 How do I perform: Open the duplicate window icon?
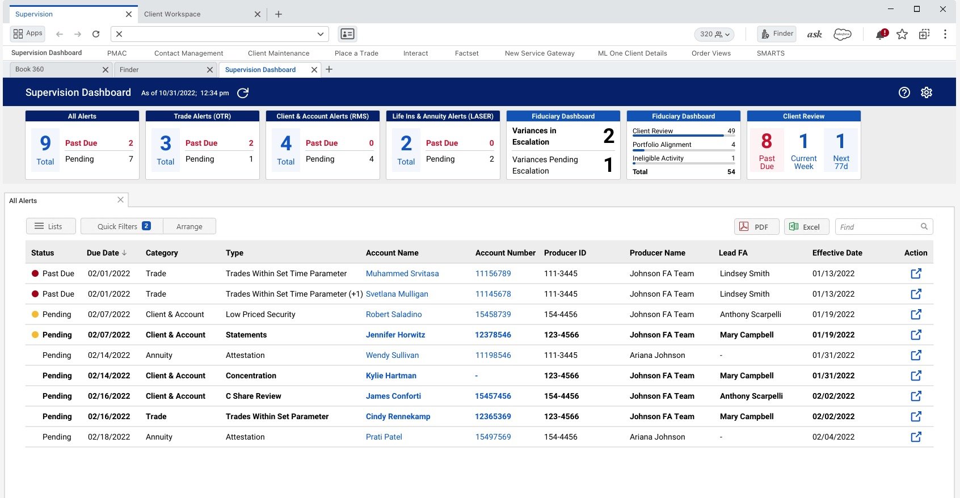(x=924, y=35)
